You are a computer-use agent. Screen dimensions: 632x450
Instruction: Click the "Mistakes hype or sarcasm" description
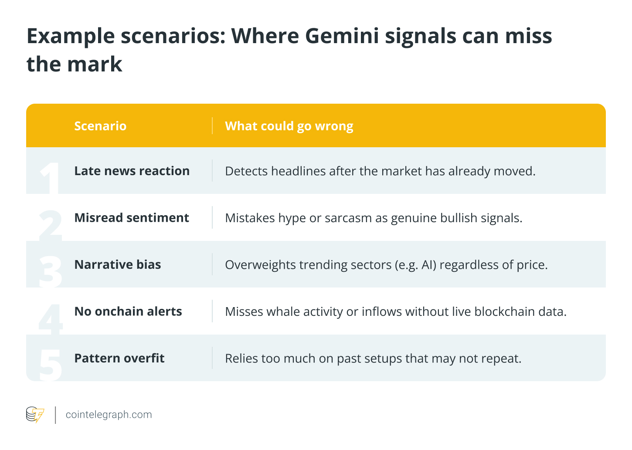click(374, 218)
